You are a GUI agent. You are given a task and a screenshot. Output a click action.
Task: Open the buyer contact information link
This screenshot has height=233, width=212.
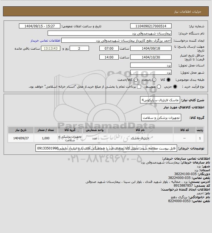click(45, 41)
